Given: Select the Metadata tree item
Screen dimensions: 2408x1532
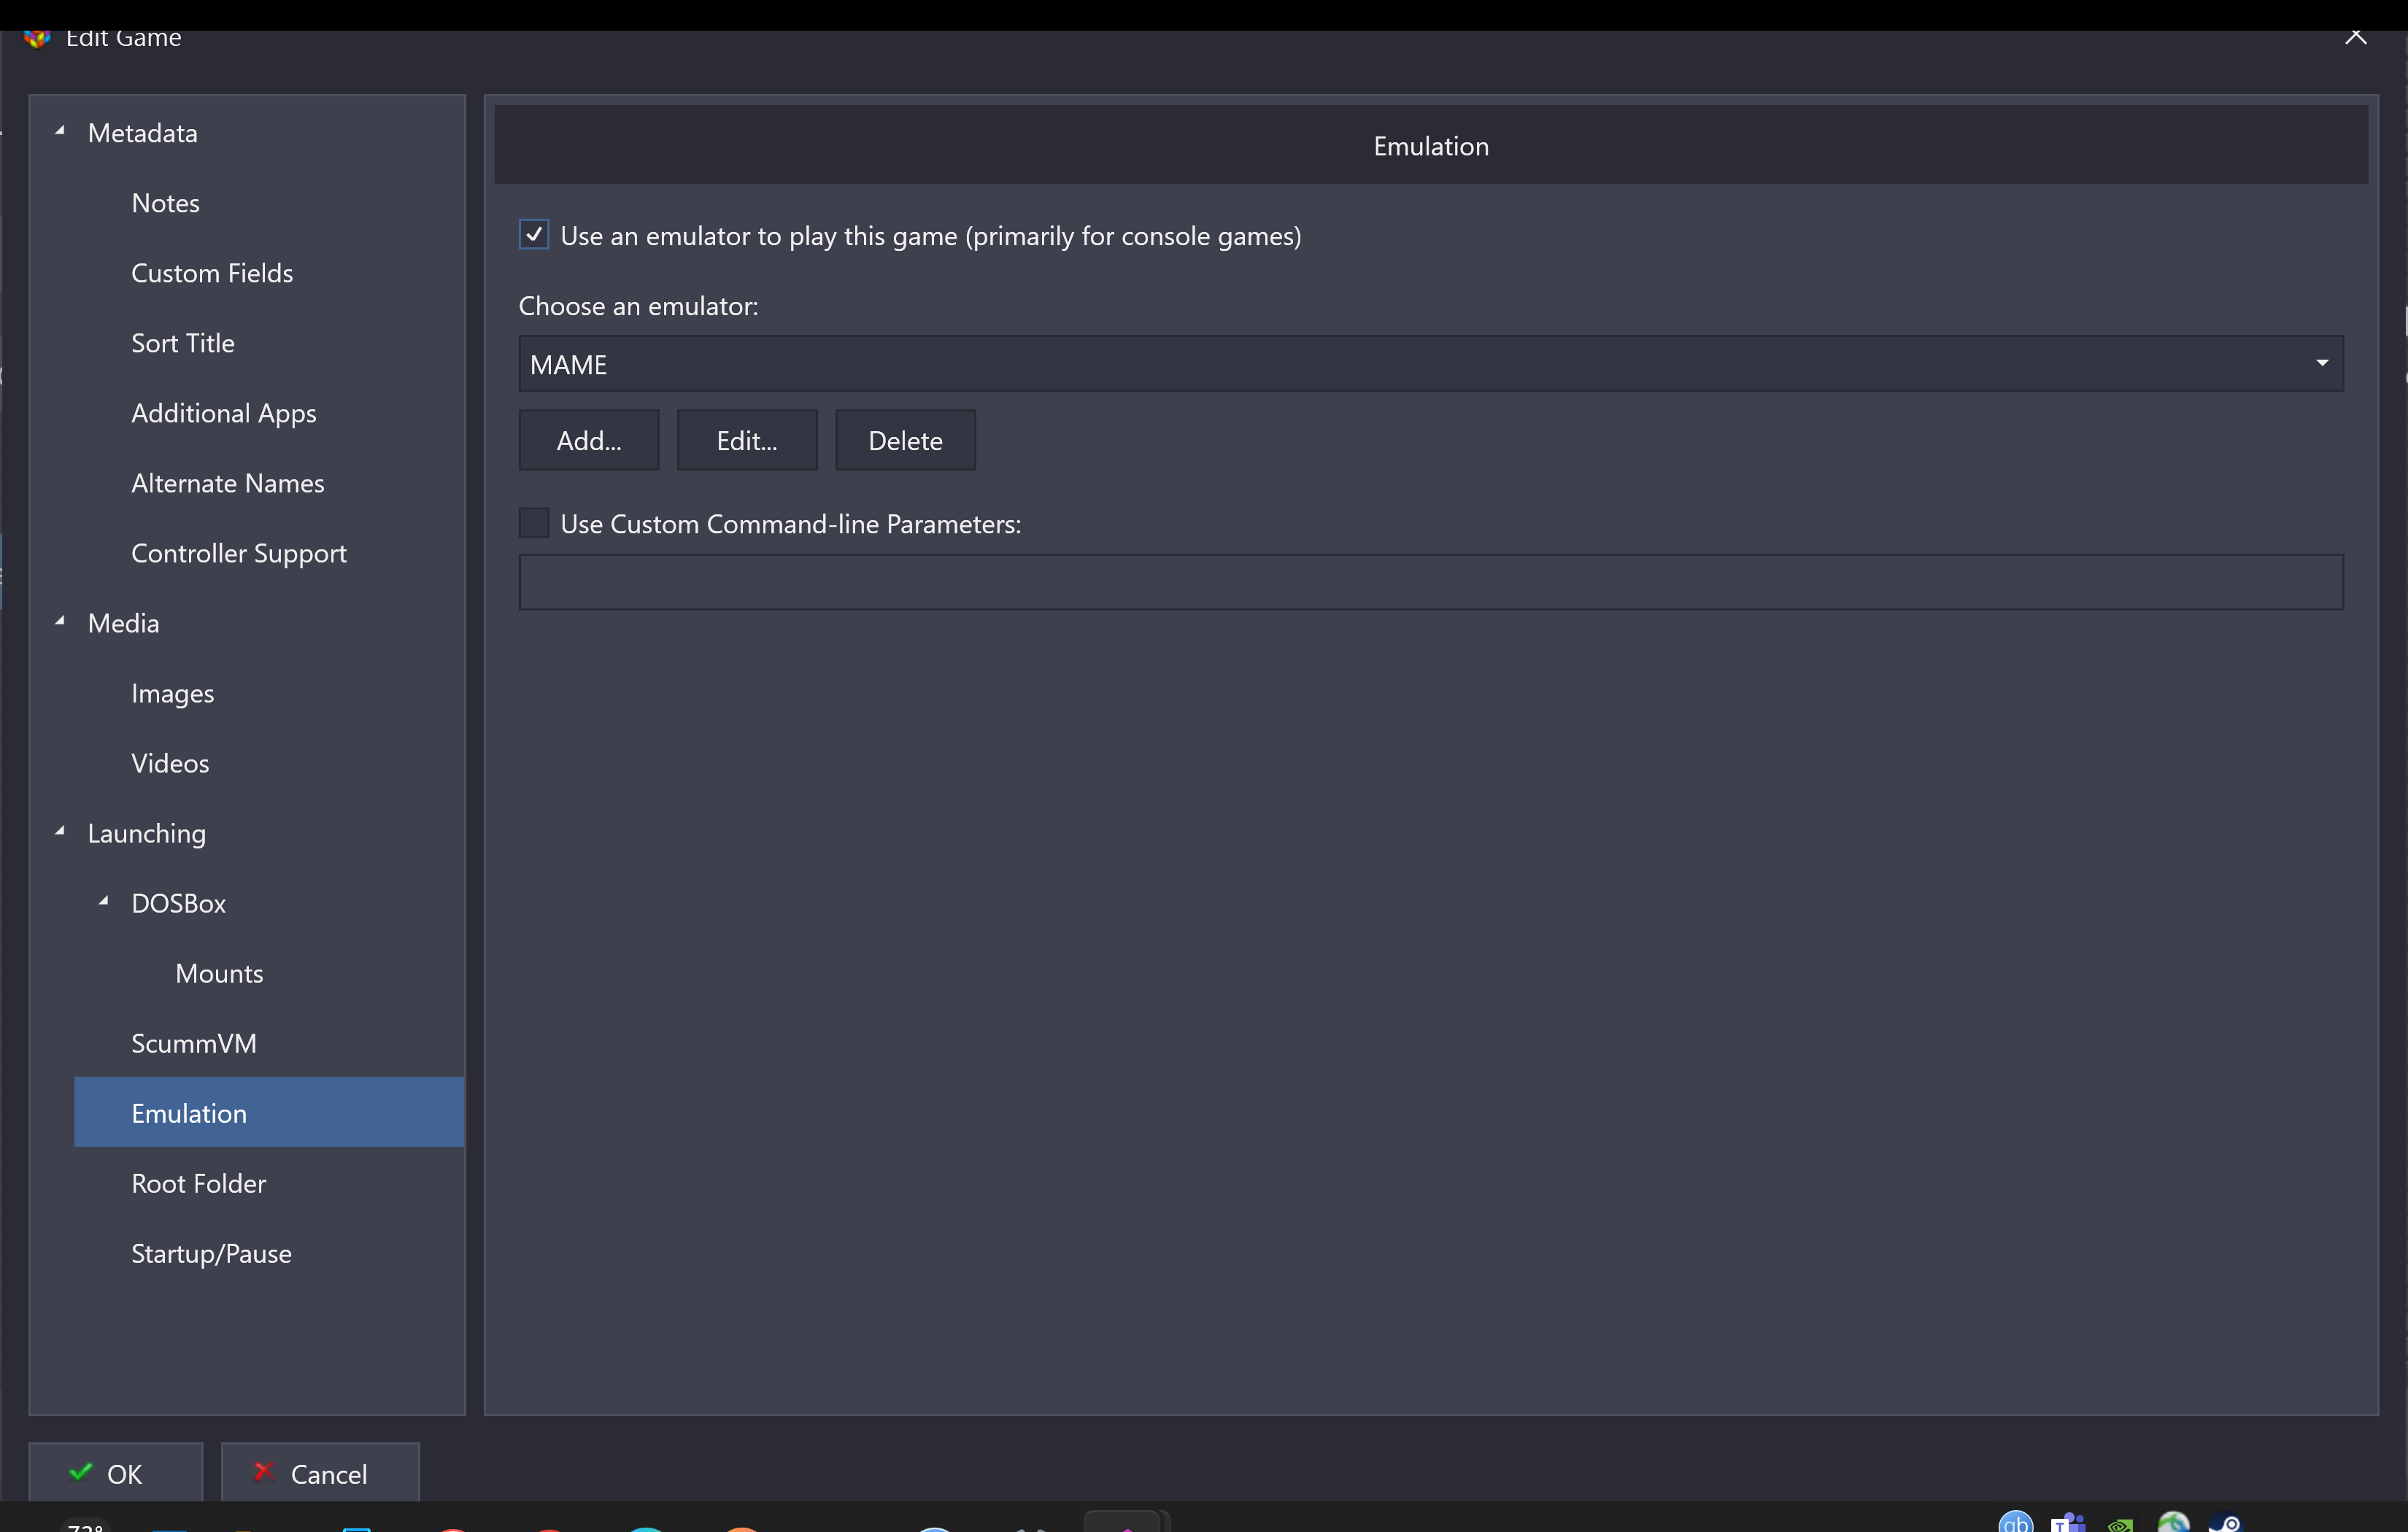Looking at the screenshot, I should coord(143,133).
